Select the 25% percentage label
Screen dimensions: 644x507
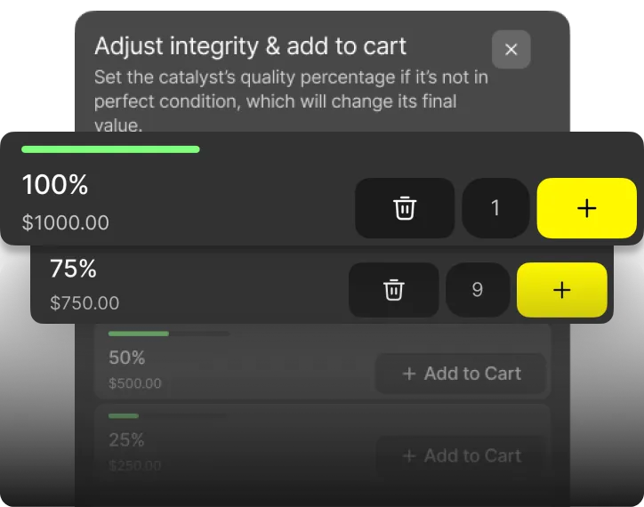point(126,439)
